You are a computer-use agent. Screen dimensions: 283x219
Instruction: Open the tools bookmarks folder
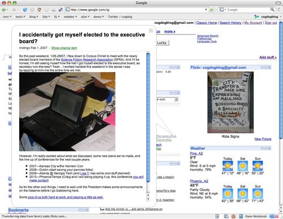[x=20, y=16]
